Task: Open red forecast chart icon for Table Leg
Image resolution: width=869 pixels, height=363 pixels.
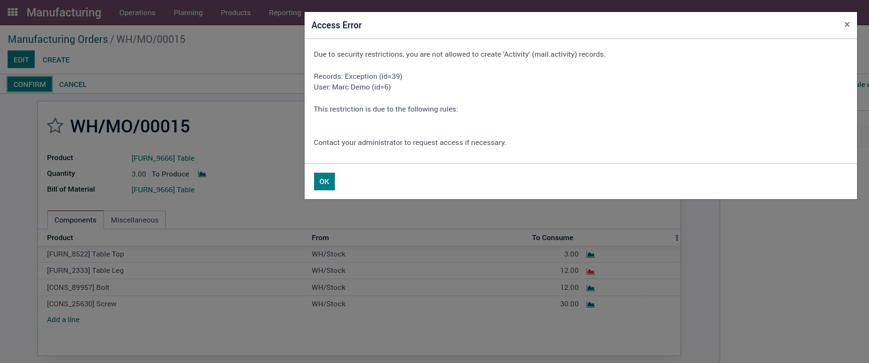Action: click(590, 271)
